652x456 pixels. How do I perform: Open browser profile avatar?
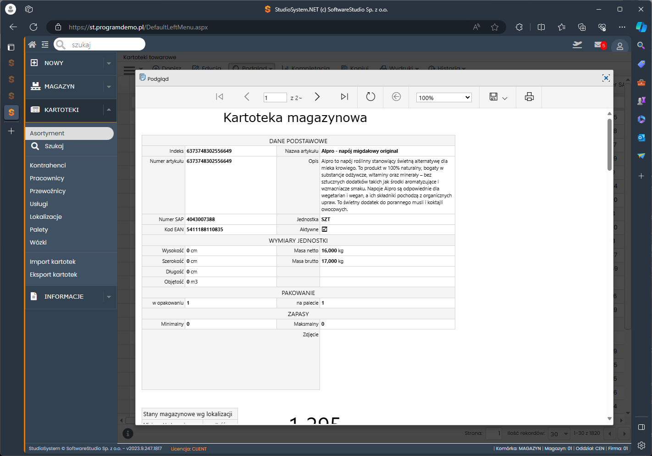coord(10,9)
